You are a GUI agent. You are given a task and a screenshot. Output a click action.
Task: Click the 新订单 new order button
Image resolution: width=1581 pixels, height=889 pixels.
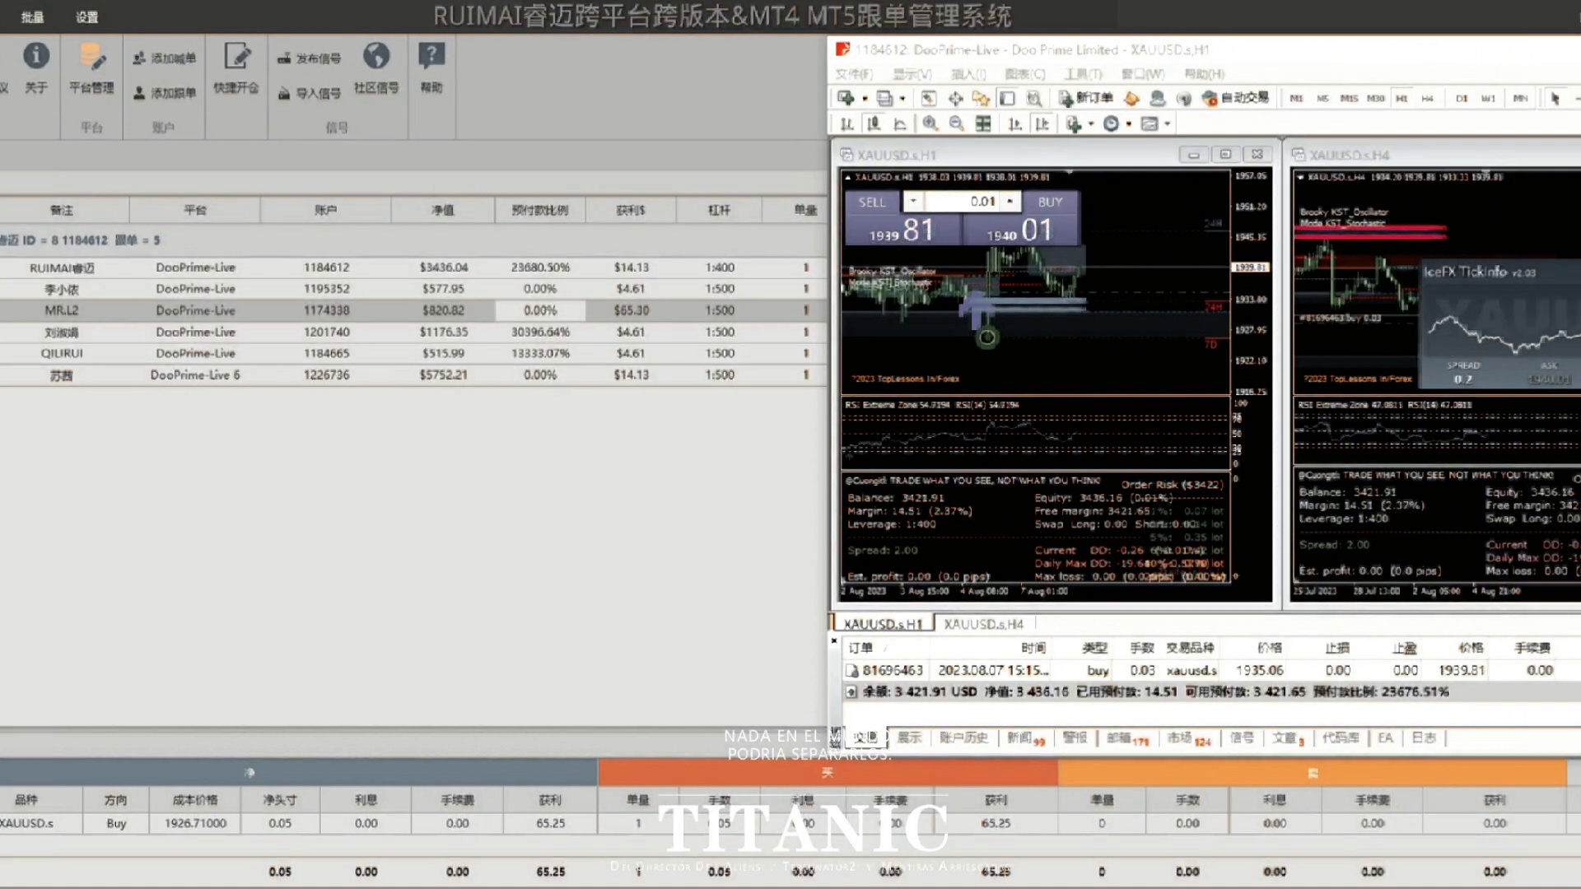pyautogui.click(x=1085, y=98)
